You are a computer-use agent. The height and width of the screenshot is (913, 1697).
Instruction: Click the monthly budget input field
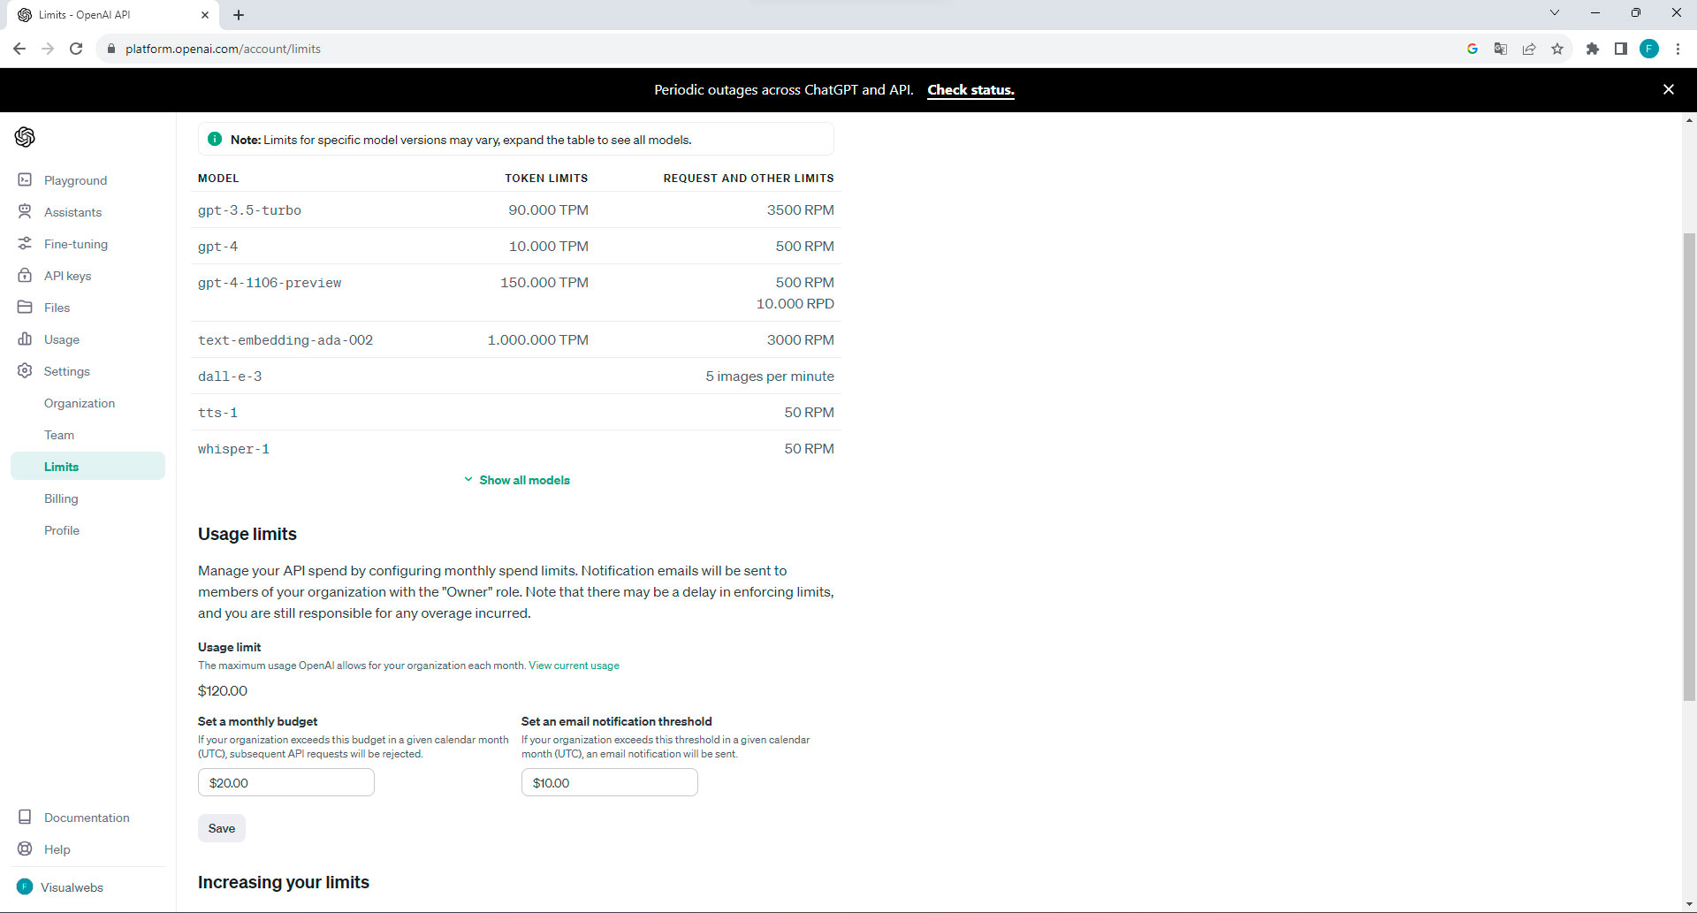(x=286, y=782)
